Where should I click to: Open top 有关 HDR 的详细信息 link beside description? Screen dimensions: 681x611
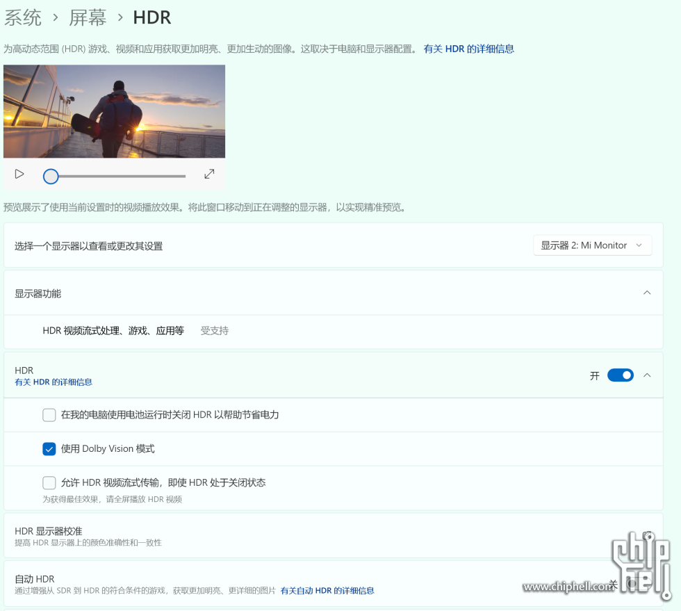[x=468, y=49]
